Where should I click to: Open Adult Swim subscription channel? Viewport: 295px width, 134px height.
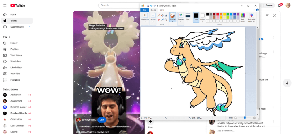[x=17, y=95]
